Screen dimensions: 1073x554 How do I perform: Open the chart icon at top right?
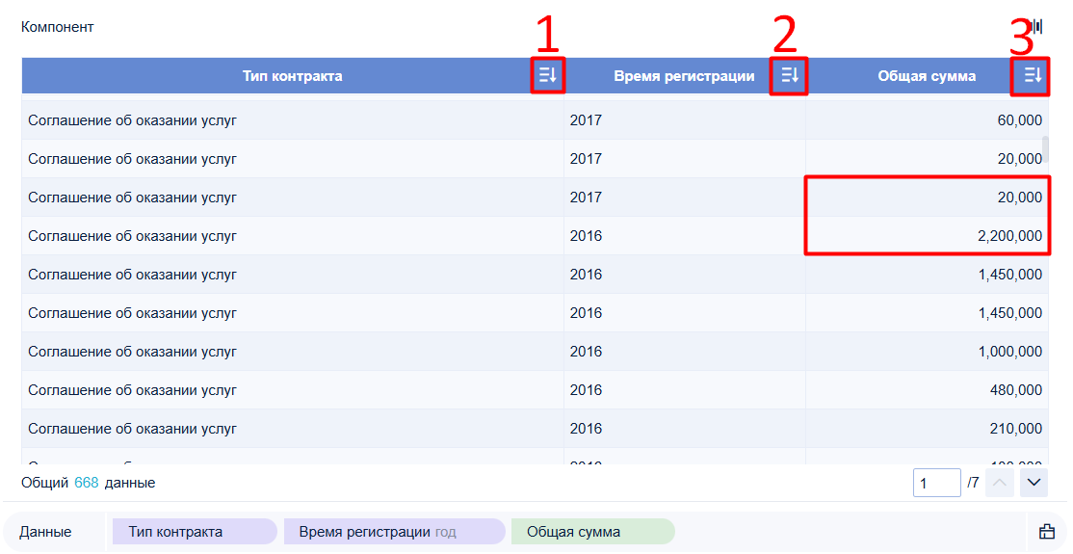pos(1037,27)
